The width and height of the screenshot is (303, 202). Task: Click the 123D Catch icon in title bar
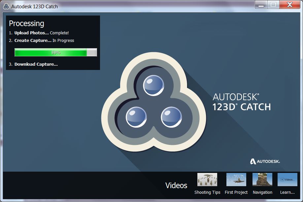tap(6, 6)
